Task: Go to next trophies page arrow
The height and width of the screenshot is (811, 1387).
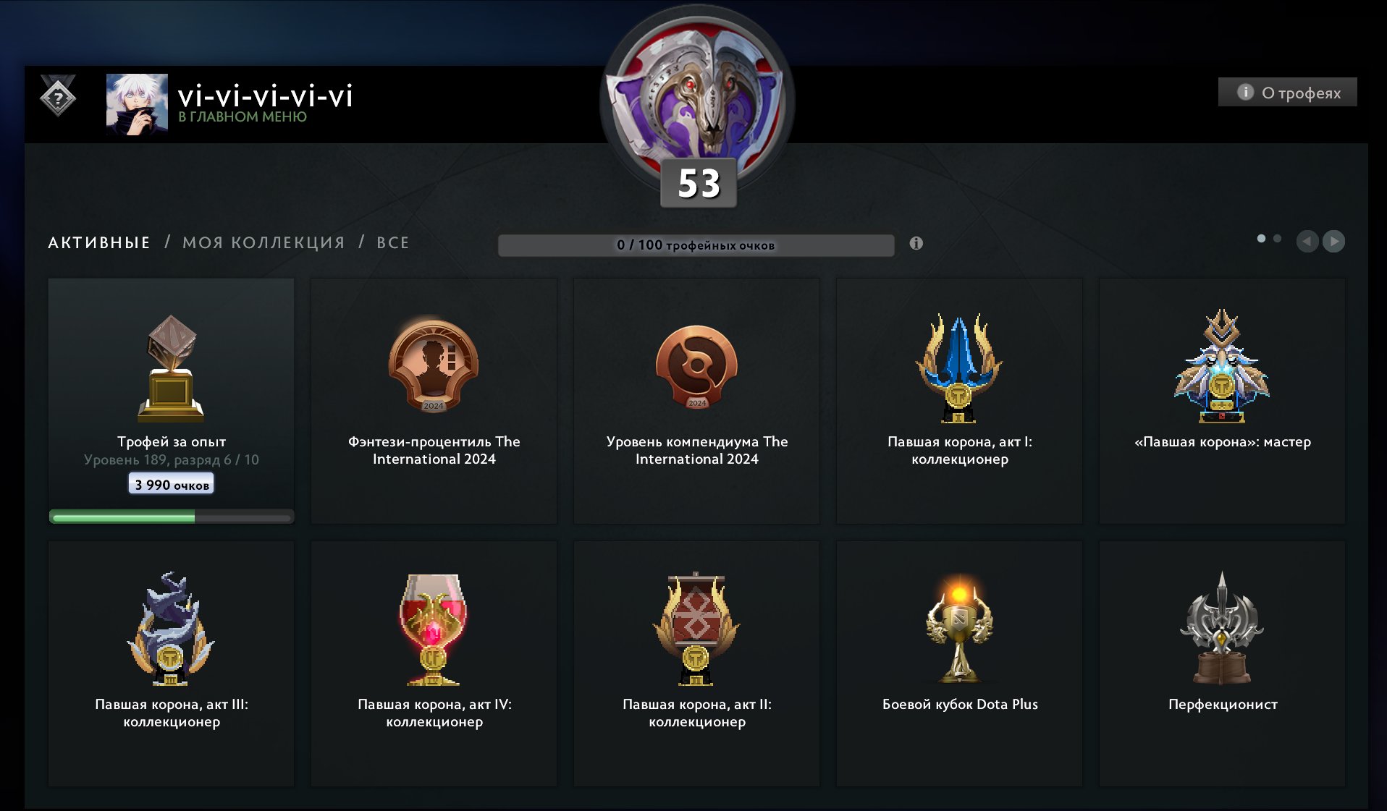Action: coord(1333,241)
